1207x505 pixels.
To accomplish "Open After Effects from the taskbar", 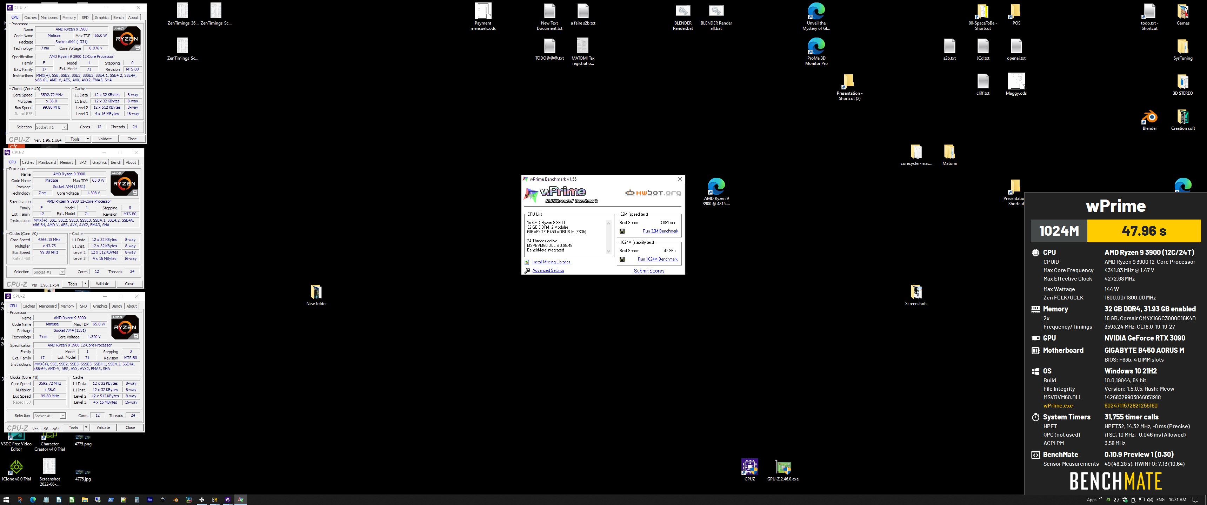I will 149,500.
